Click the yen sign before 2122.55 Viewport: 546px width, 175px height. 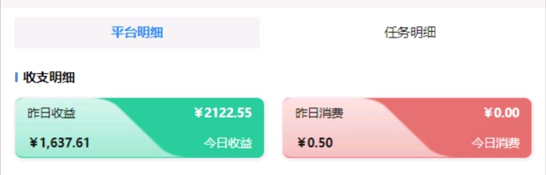(198, 113)
